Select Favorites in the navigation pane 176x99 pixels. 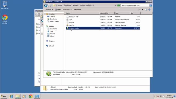51,14
